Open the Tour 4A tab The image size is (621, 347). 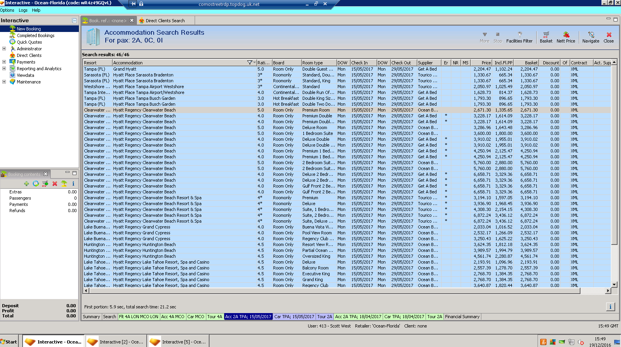(215, 317)
